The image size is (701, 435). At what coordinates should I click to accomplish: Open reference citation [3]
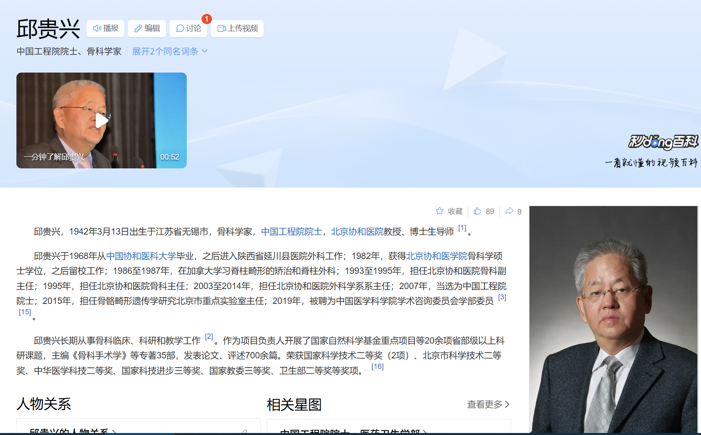coord(502,297)
